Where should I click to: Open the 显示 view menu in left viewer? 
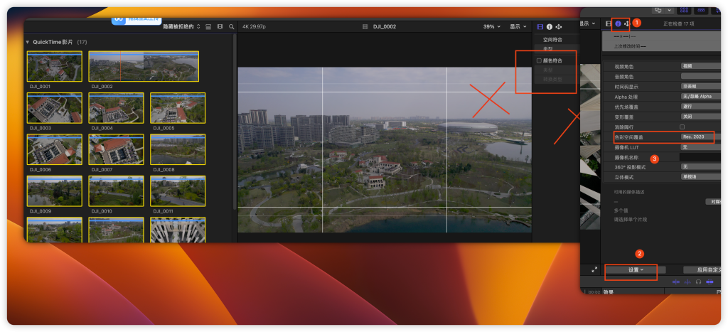tap(518, 27)
